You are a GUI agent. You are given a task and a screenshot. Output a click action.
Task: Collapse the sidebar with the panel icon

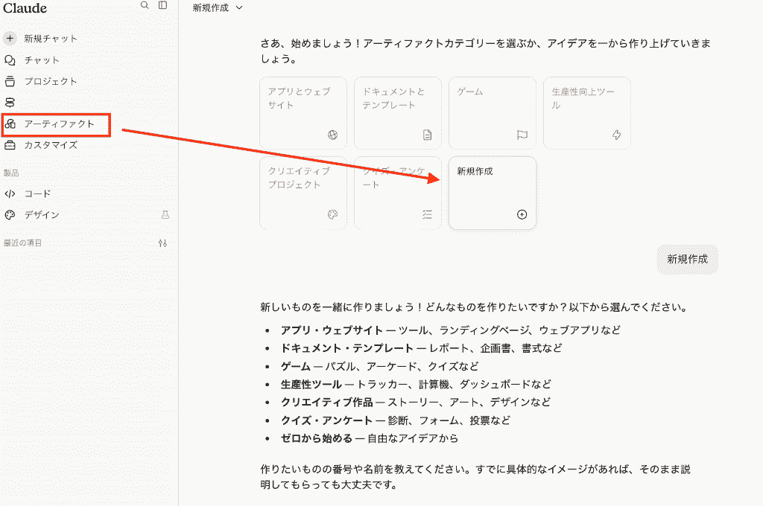click(163, 5)
